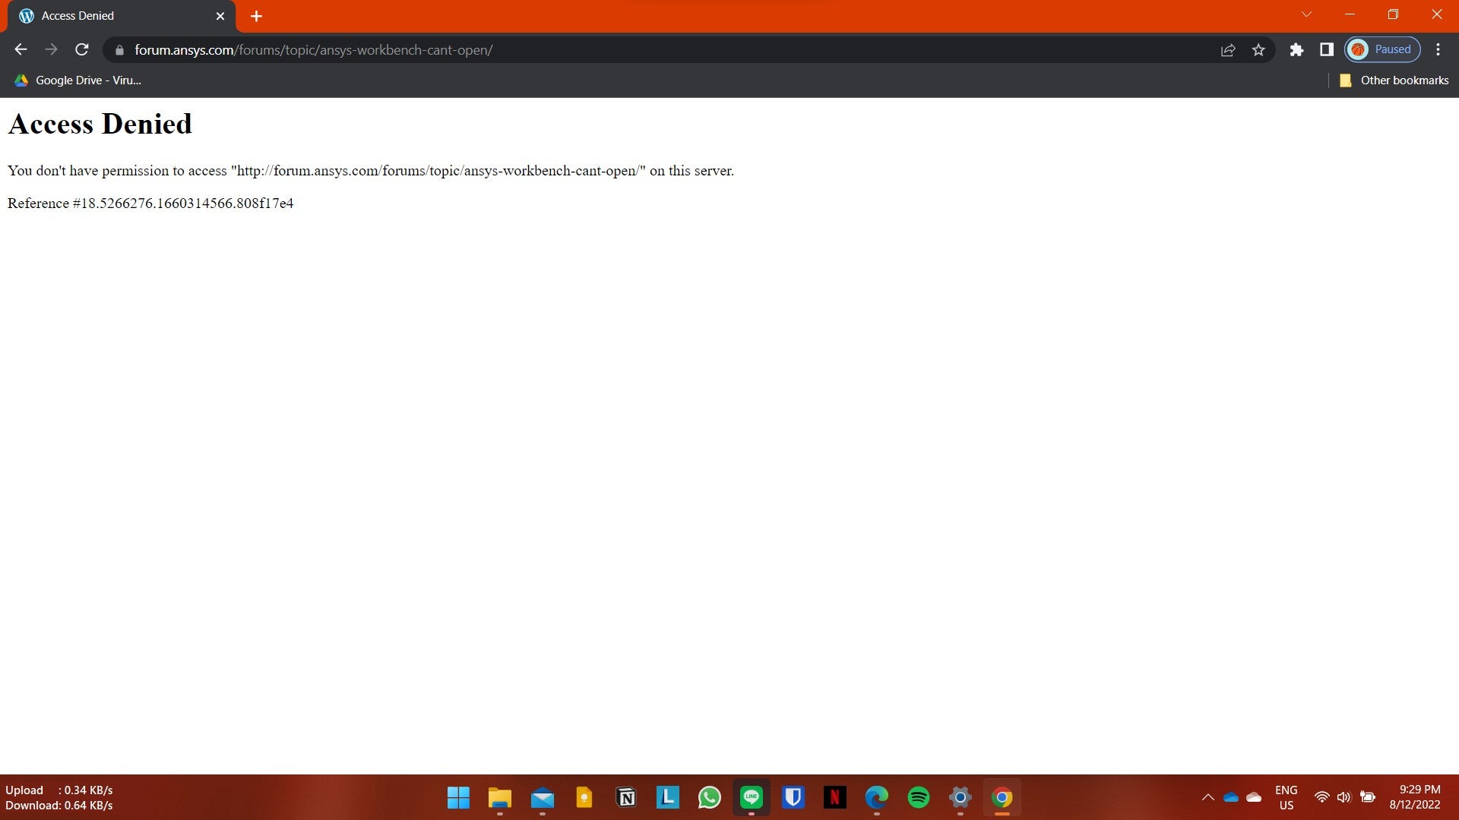This screenshot has height=820, width=1459.
Task: Open the Extensions puzzle icon
Action: [1296, 50]
